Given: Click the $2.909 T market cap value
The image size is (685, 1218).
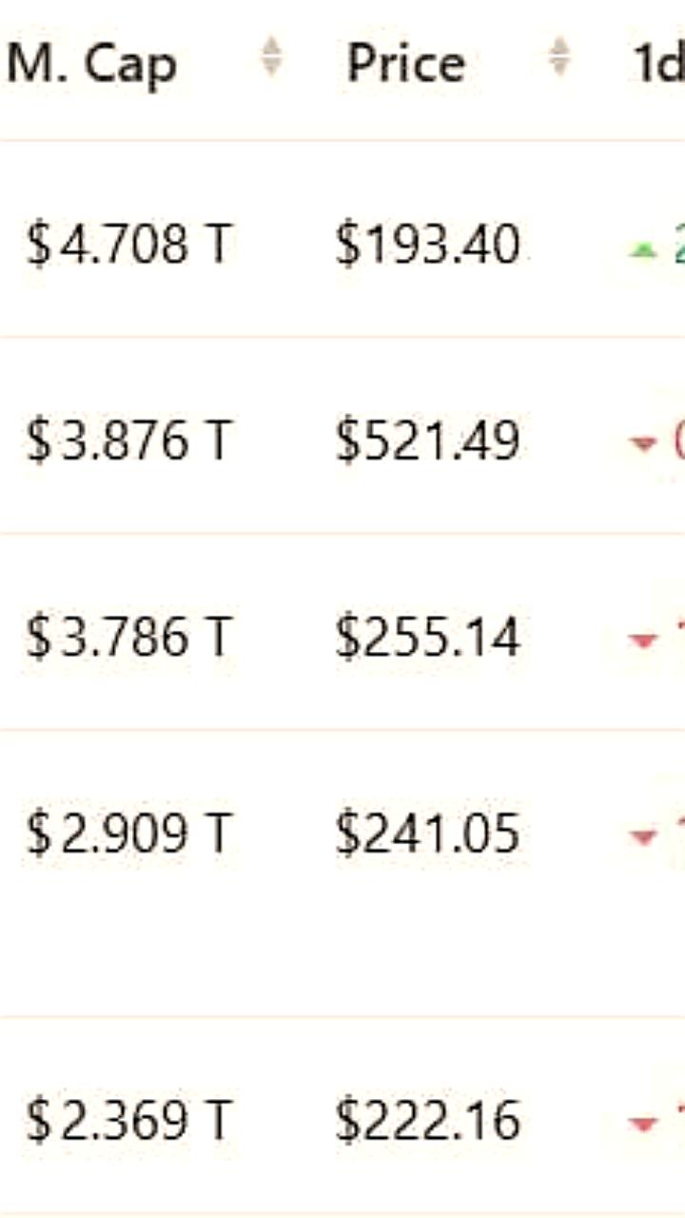Looking at the screenshot, I should click(128, 834).
